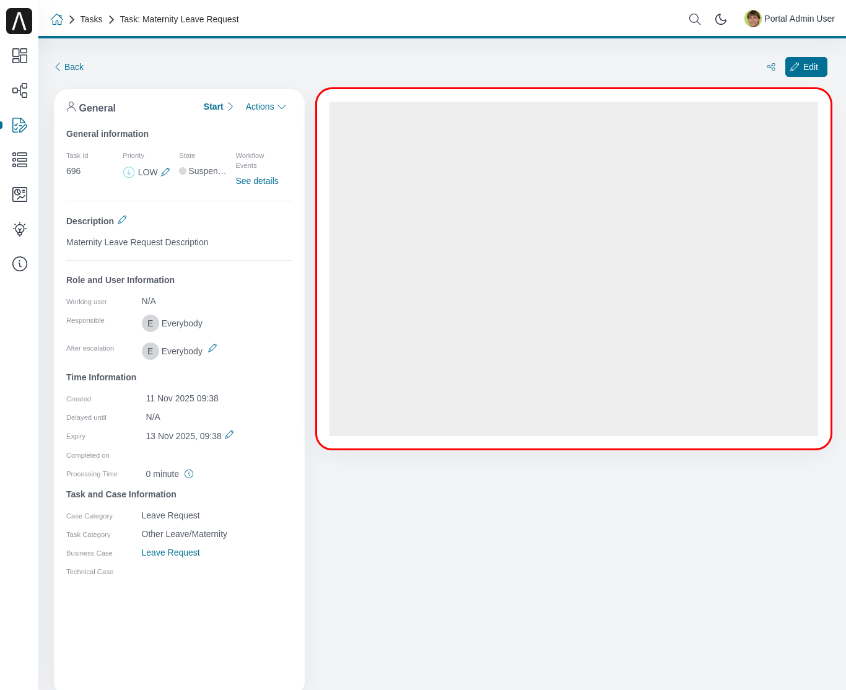The image size is (846, 690).
Task: Select the Processes icon in the sidebar
Action: click(x=19, y=90)
